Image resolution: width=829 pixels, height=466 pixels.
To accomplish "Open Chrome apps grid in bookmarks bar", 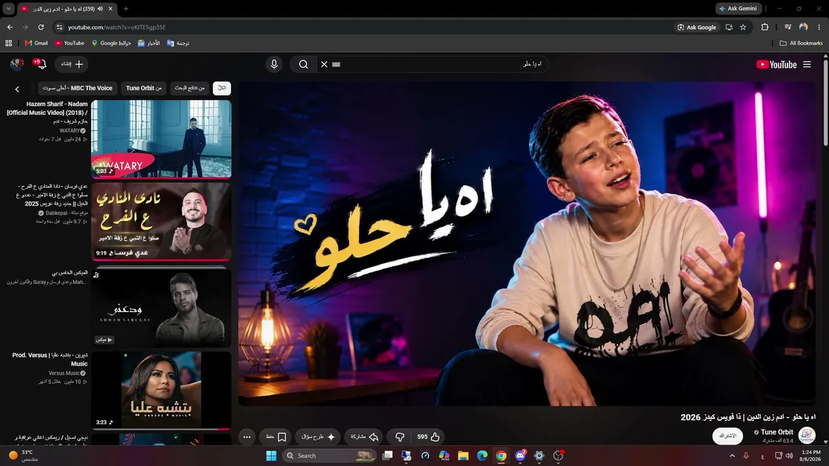I will [x=8, y=43].
